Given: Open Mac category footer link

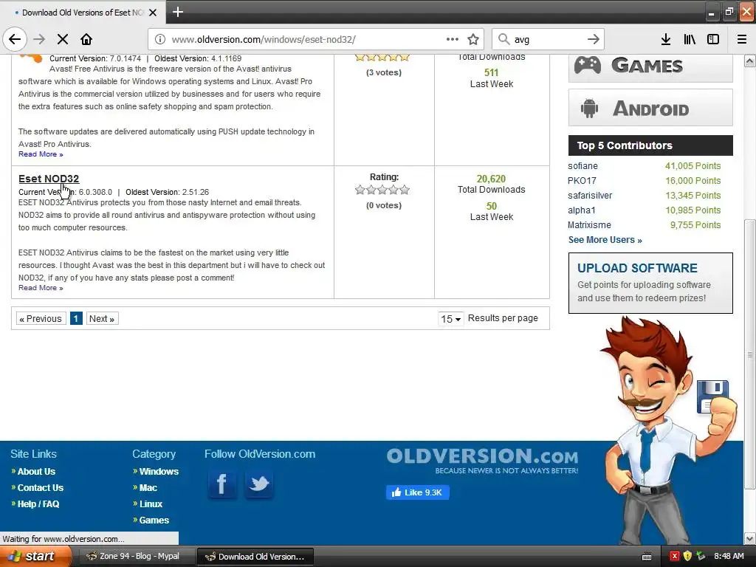Looking at the screenshot, I should (x=148, y=488).
